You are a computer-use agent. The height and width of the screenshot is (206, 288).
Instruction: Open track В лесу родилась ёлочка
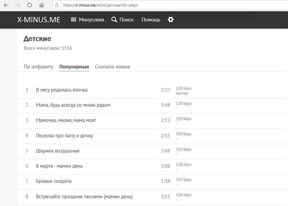[x=62, y=90]
